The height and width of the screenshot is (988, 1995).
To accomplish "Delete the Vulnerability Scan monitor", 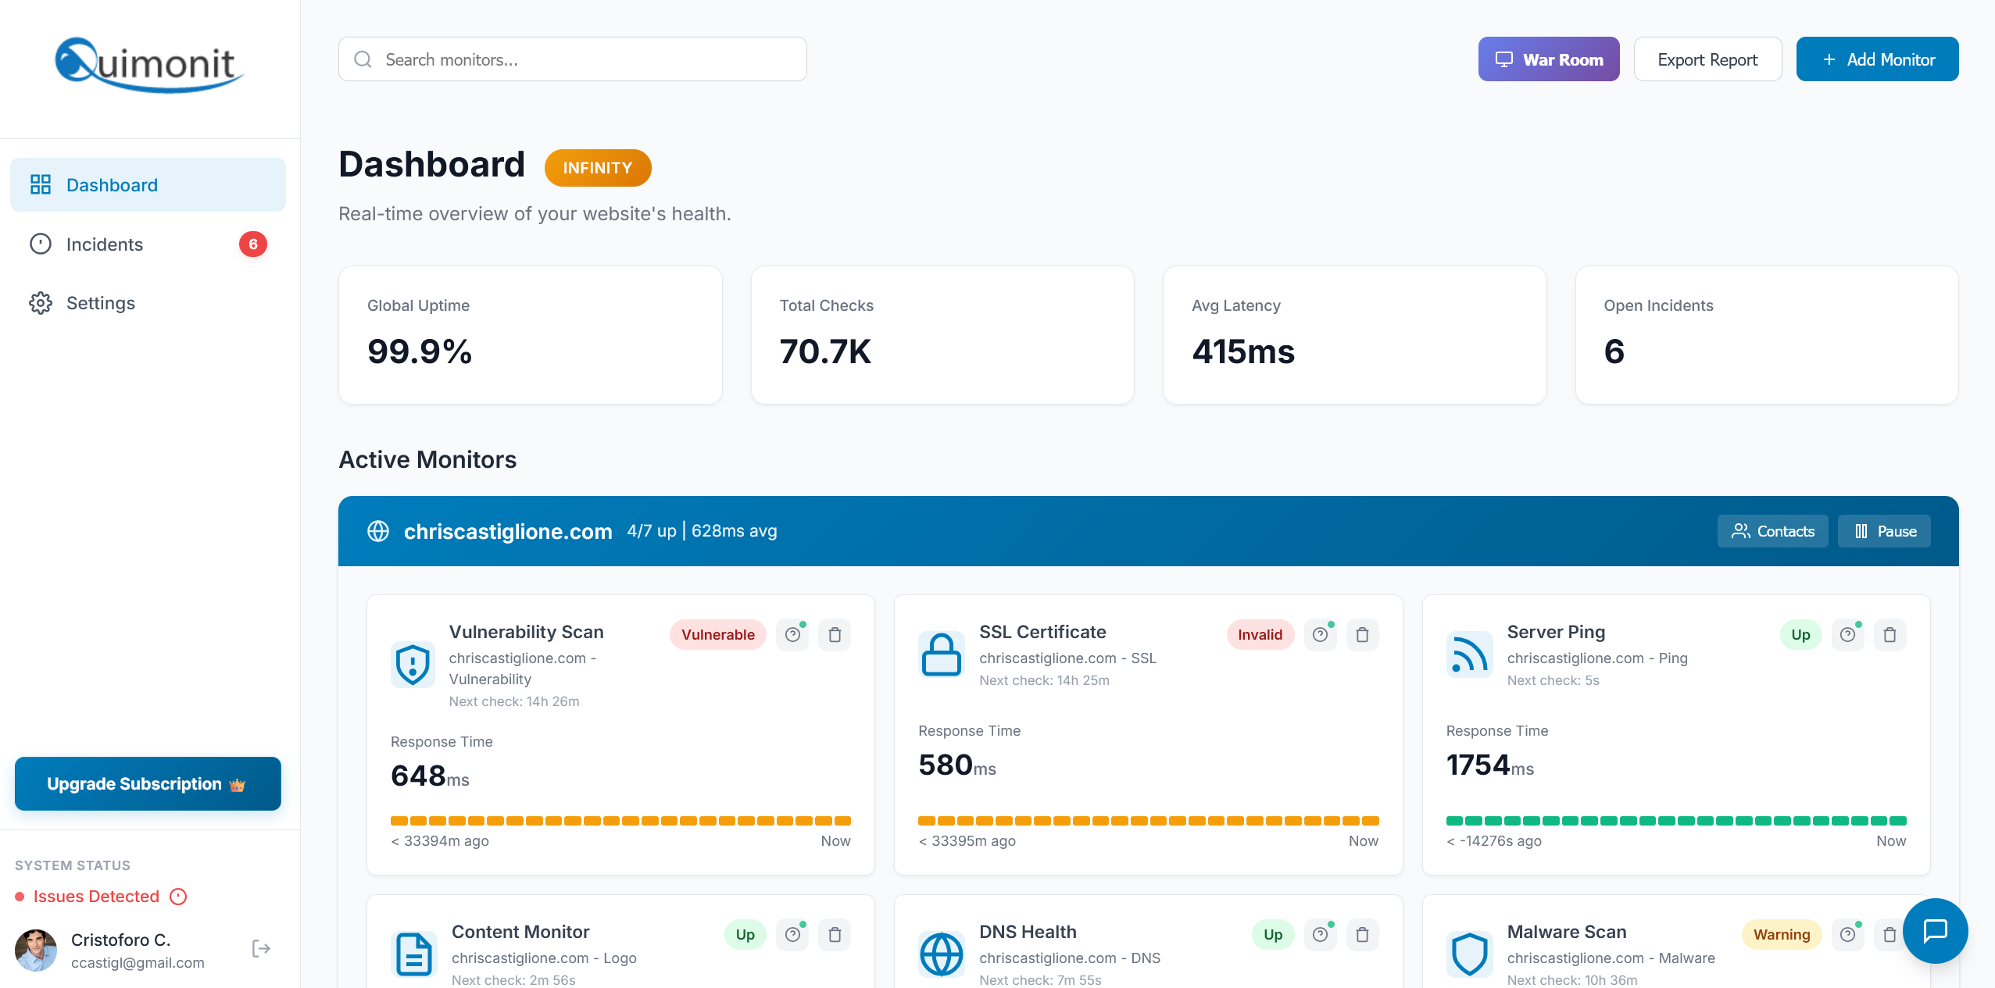I will [835, 635].
